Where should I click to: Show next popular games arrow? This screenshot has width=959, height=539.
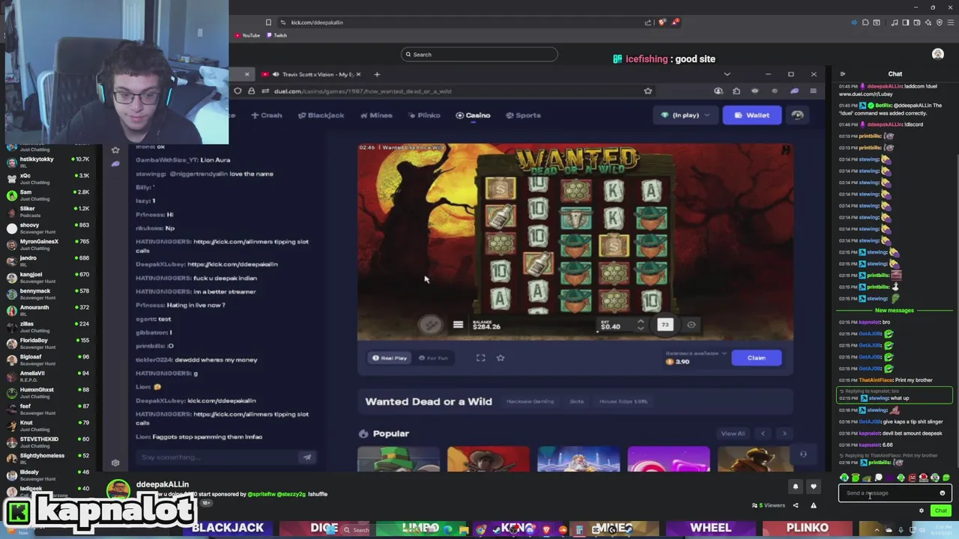click(784, 433)
